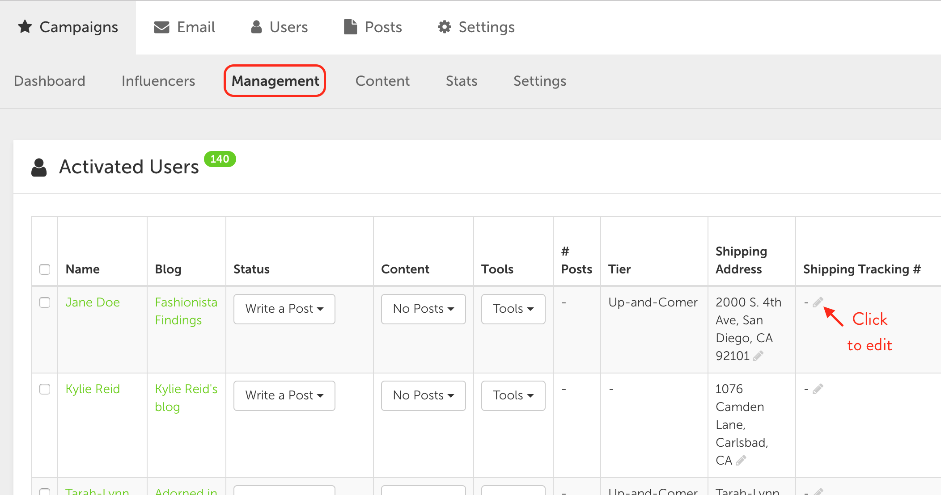Go to the Content sub-tab
The height and width of the screenshot is (495, 941).
coord(382,81)
